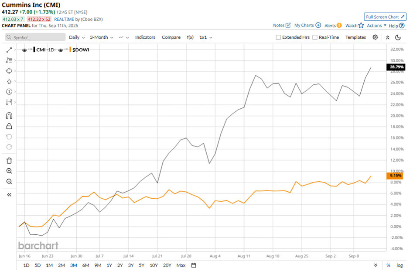Image resolution: width=410 pixels, height=270 pixels.
Task: Select the numbered label annotation tool
Action: click(9, 92)
